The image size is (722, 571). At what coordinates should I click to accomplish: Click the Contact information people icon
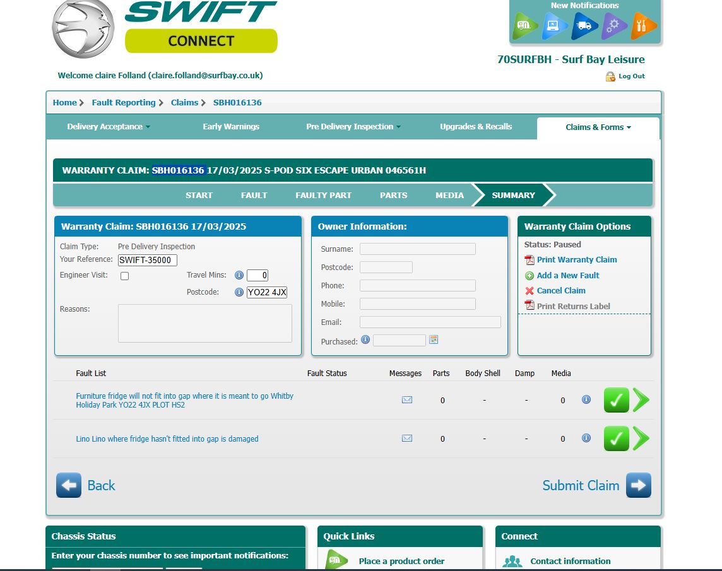(x=512, y=562)
